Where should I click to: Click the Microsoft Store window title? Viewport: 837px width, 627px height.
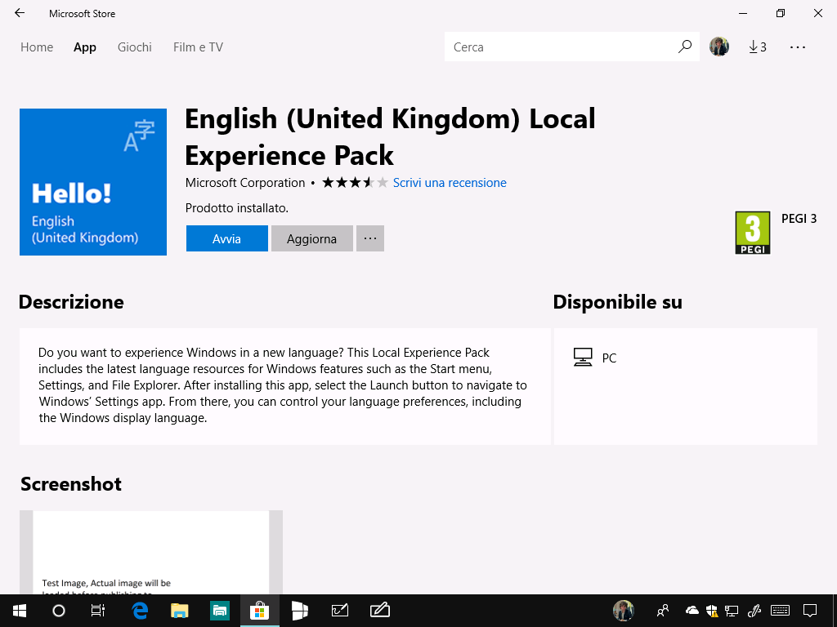pos(83,13)
